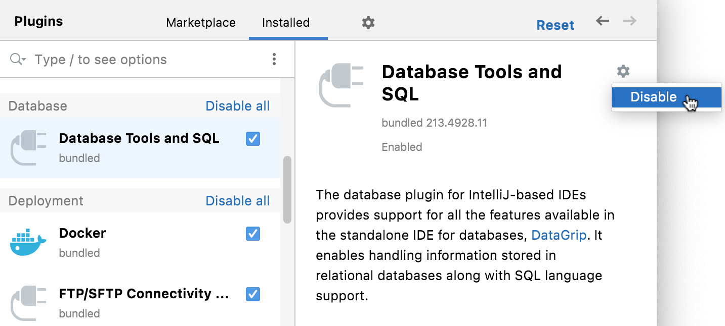Open the plugin settings gear in detail pane
Screen dimensions: 725x326
[622, 71]
